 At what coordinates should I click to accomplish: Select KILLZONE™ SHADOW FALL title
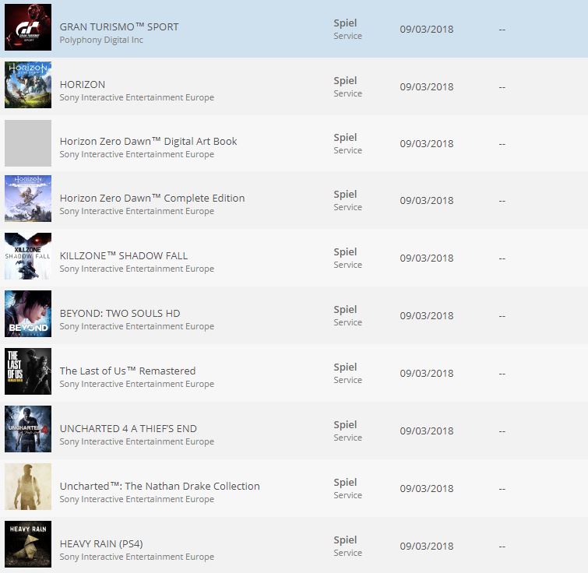123,256
